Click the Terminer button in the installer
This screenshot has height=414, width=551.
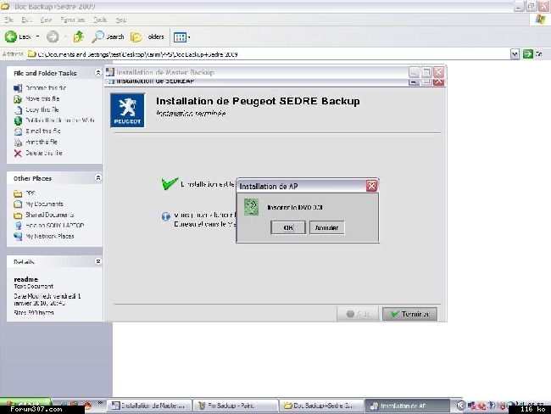click(409, 314)
